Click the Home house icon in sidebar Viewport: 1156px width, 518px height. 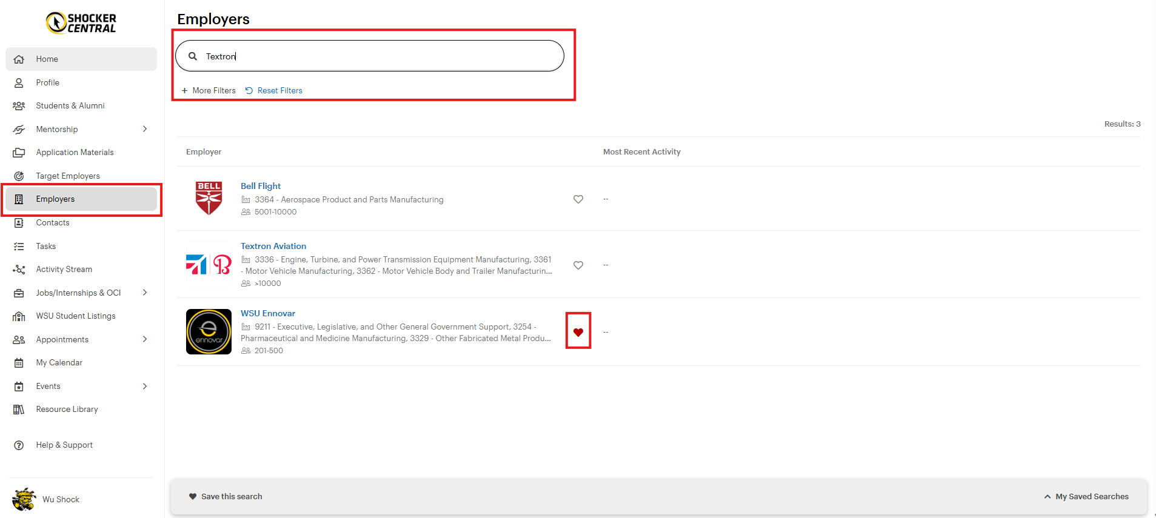[19, 59]
